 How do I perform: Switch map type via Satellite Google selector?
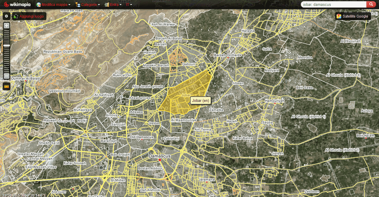(353, 16)
